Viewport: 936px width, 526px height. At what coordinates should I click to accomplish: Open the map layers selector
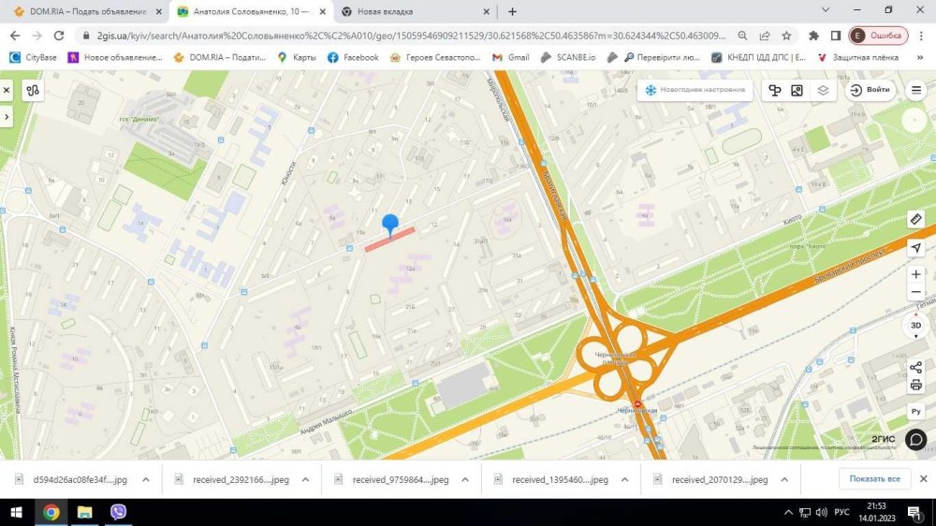tap(823, 91)
